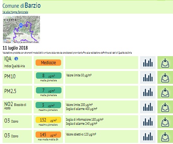This screenshot has width=173, height=144.
Task: Download data for O3 massimo giornaliero
Action: (165, 121)
